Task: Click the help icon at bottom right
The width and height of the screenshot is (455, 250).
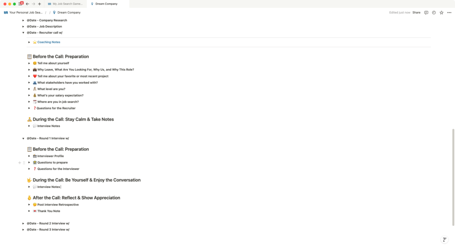Action: [x=444, y=240]
